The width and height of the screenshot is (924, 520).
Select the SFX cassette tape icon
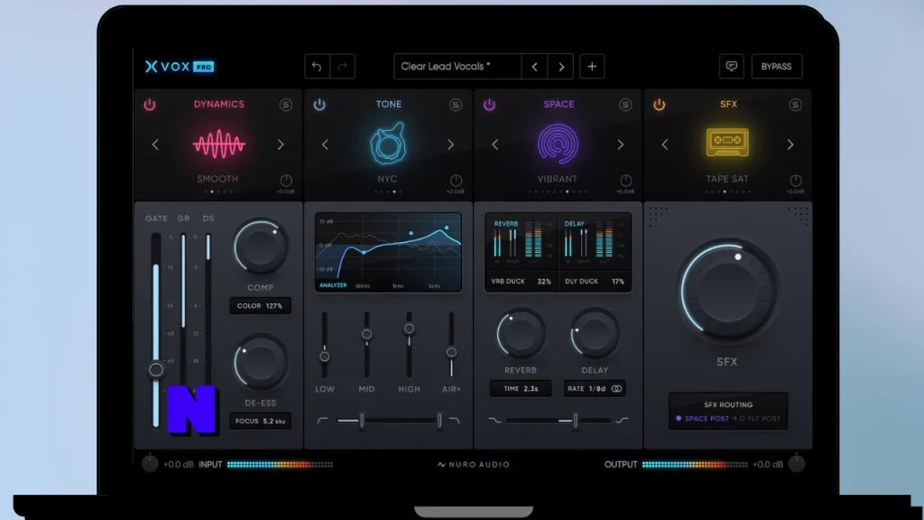728,142
